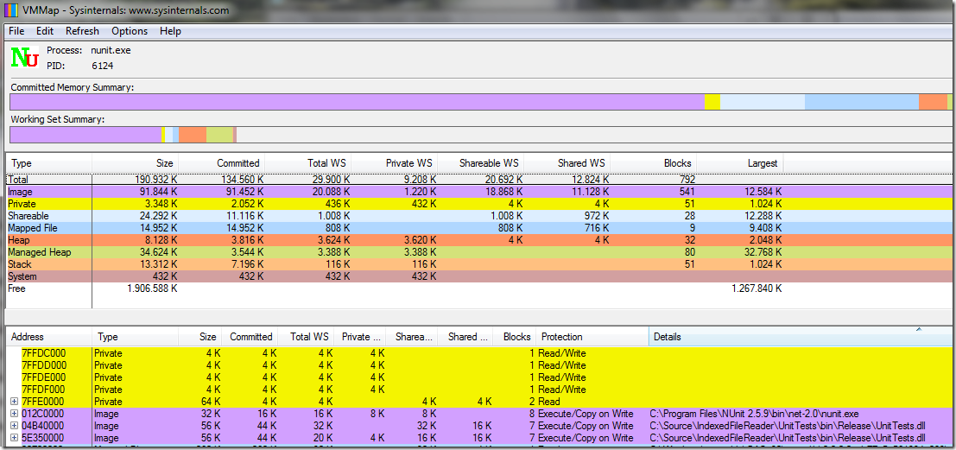Sort summary by Shared WS column

pos(568,163)
